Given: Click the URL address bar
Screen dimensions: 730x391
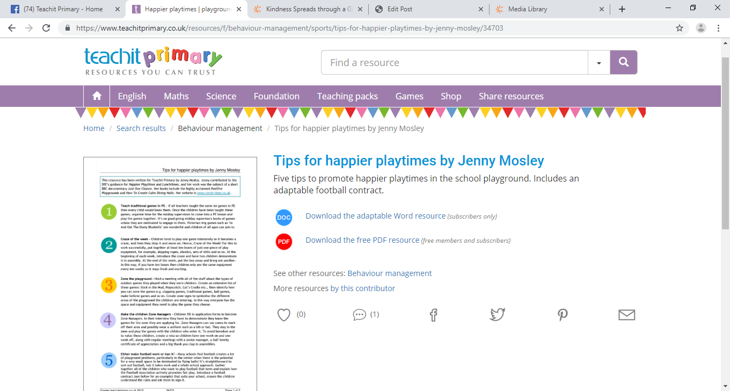Looking at the screenshot, I should coord(373,28).
